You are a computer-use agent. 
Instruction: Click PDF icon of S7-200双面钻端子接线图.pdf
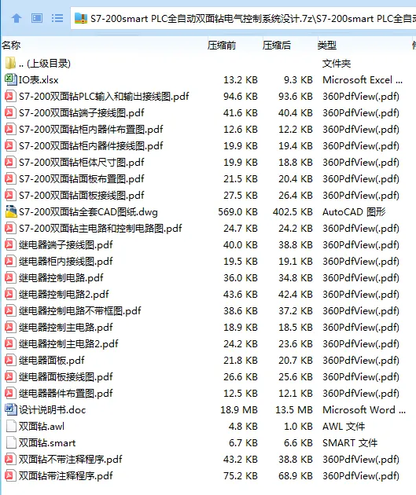coord(10,112)
